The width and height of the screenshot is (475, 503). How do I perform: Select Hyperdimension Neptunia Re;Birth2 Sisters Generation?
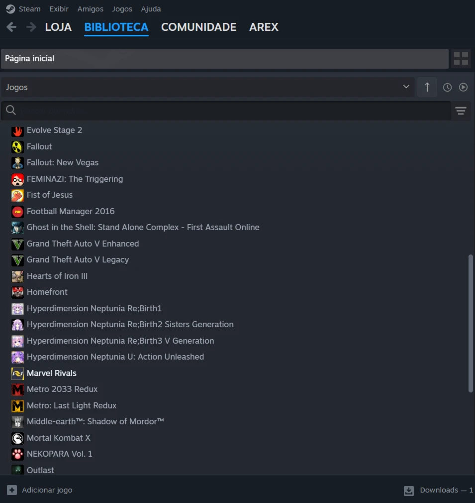[x=130, y=325]
